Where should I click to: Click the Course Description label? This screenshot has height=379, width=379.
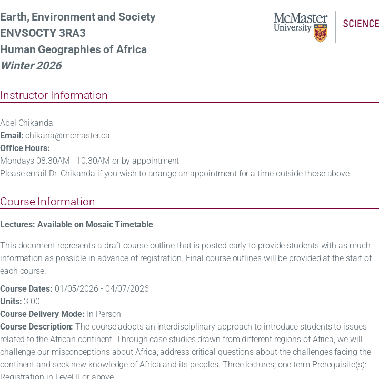pos(36,326)
